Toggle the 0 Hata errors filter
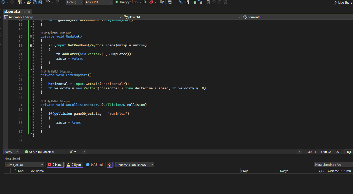 click(55, 165)
